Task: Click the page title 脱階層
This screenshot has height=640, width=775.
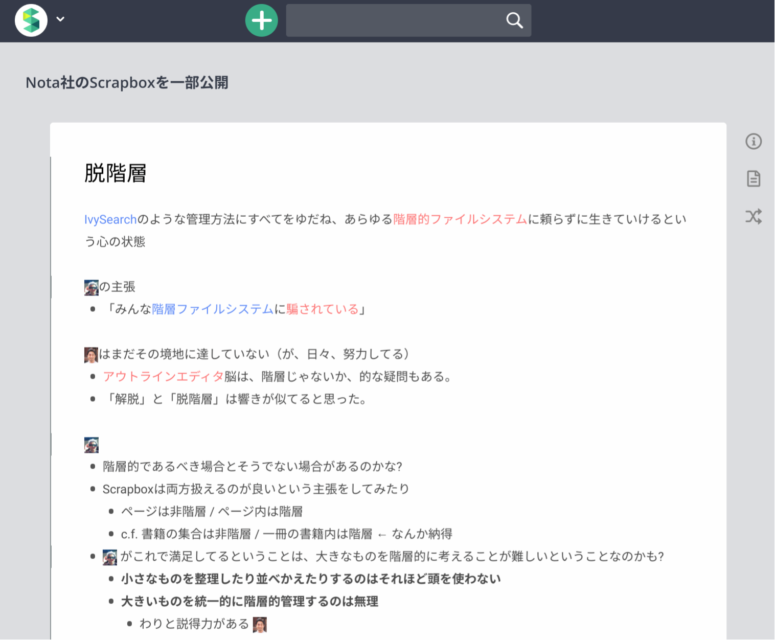Action: (116, 173)
